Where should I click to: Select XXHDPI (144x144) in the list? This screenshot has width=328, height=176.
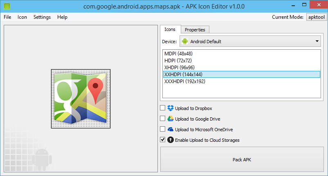click(x=242, y=75)
